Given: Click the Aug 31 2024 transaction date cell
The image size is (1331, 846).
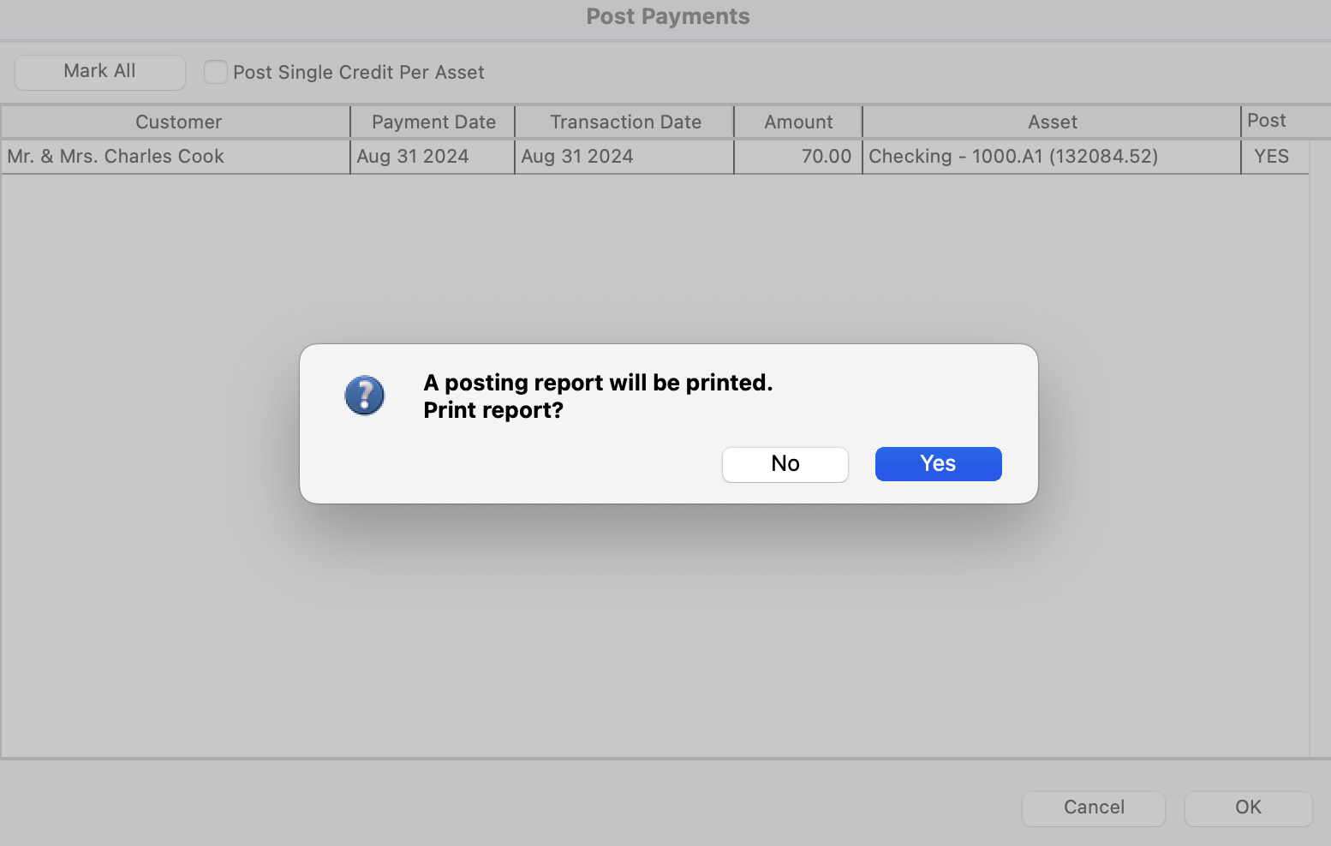Looking at the screenshot, I should (577, 157).
